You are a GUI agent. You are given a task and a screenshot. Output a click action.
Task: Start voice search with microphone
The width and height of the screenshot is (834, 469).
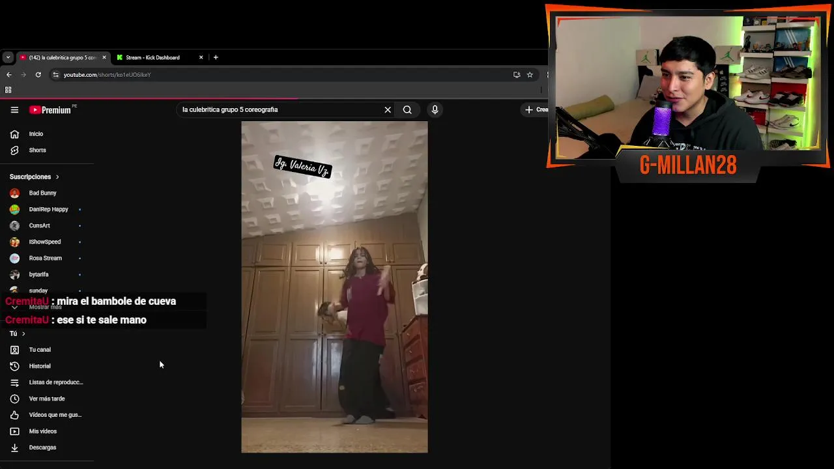point(435,109)
